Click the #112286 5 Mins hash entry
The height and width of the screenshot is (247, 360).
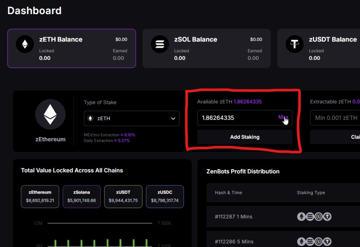click(x=234, y=241)
